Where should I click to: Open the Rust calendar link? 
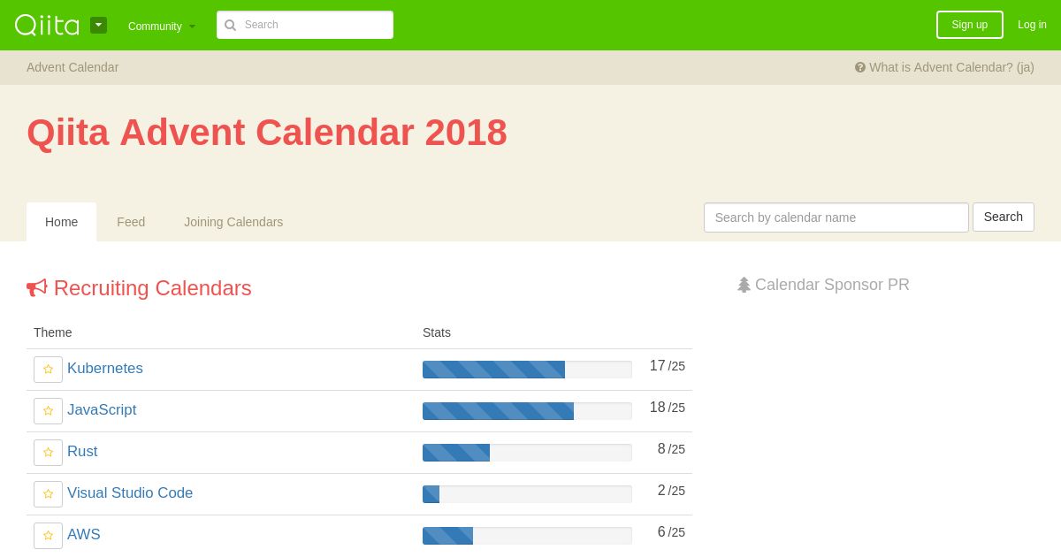(82, 452)
